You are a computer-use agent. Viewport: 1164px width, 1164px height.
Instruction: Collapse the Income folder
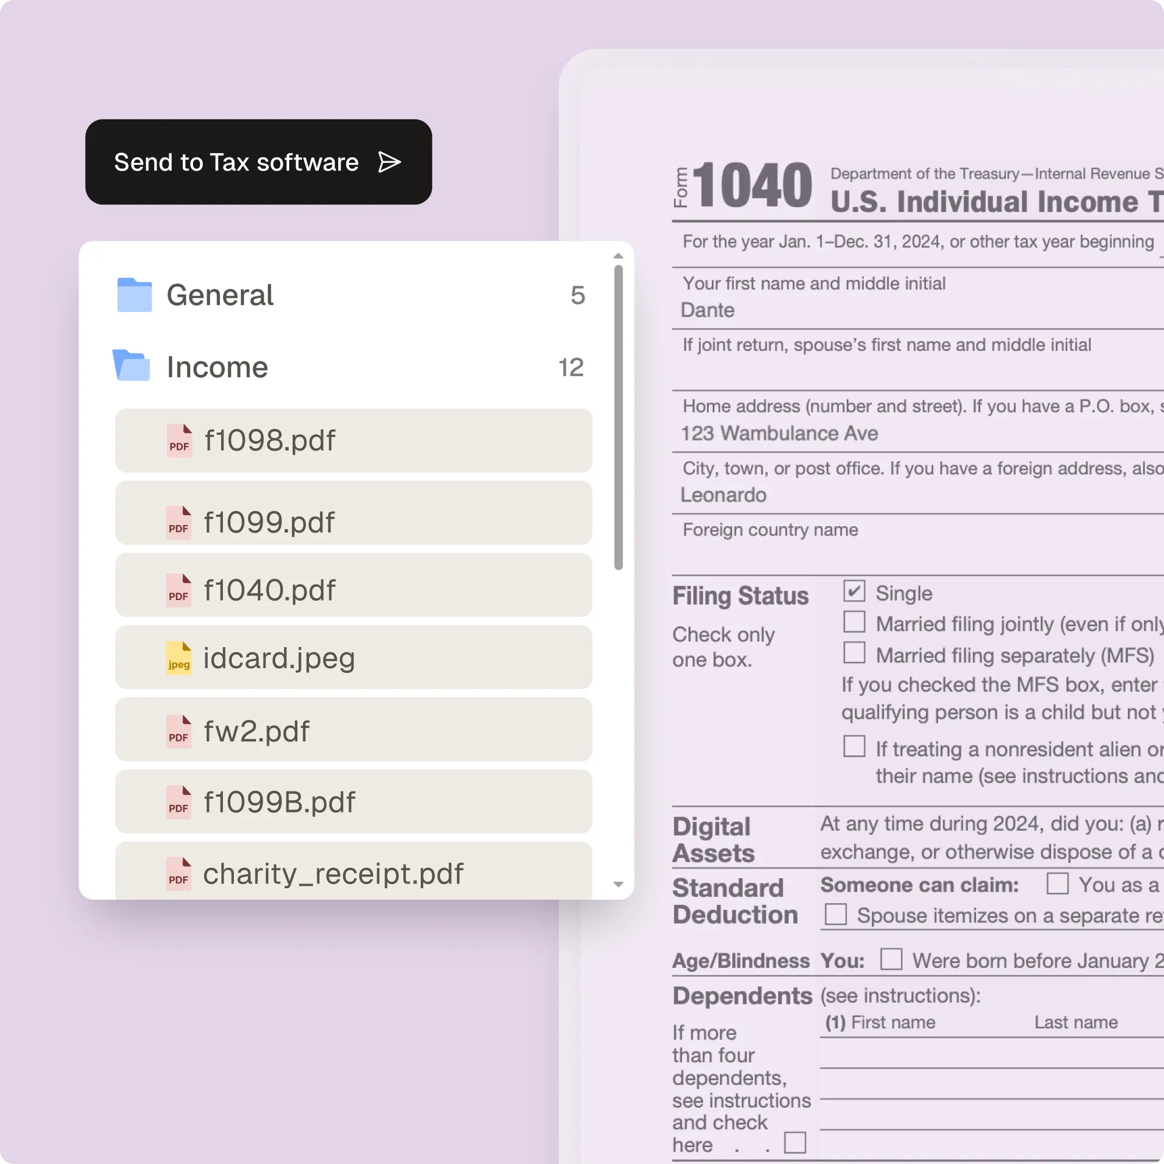click(x=217, y=367)
